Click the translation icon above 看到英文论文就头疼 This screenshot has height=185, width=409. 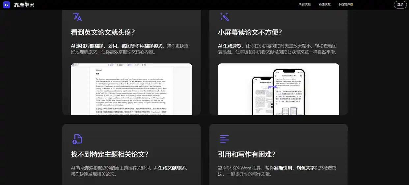coord(77,17)
